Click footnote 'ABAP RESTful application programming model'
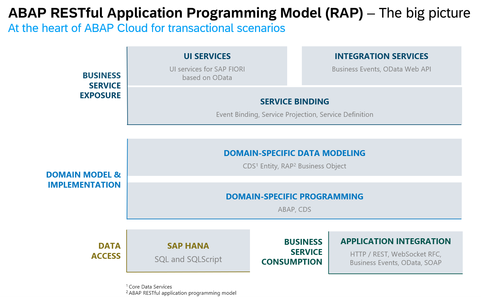Screen dimensions: 481x297 click(182, 293)
